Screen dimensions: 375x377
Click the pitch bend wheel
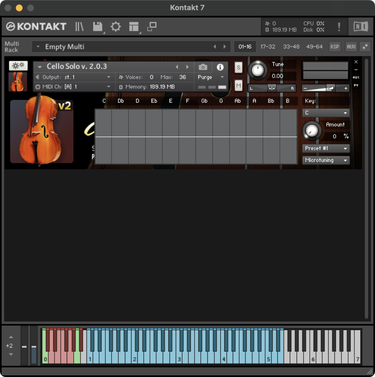(24, 346)
